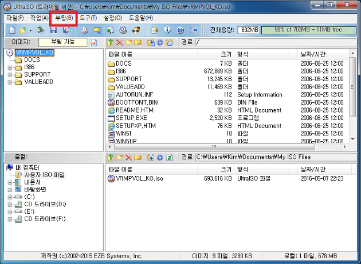Click the 크기 column header in image list
361x264 pixels.
pyautogui.click(x=216, y=55)
